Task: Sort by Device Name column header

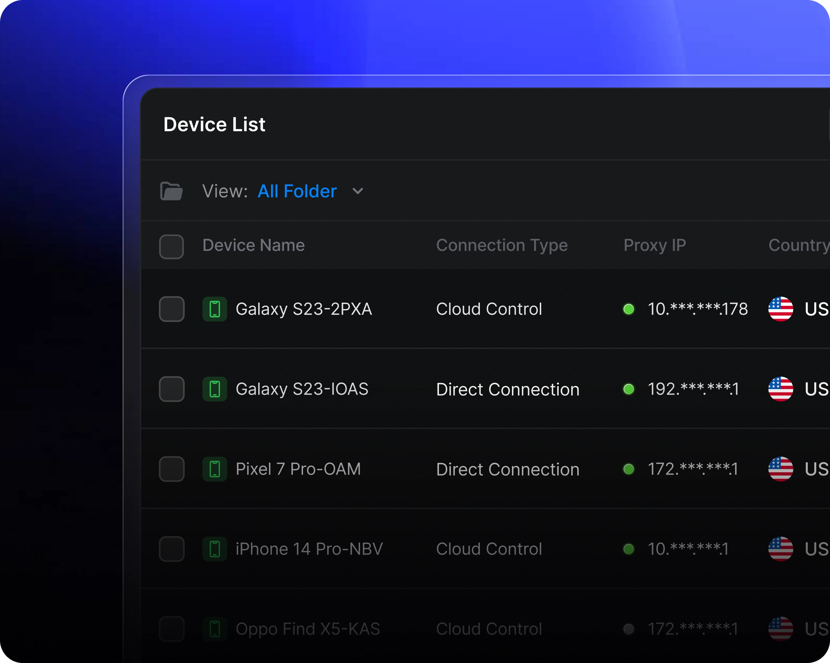Action: (253, 245)
